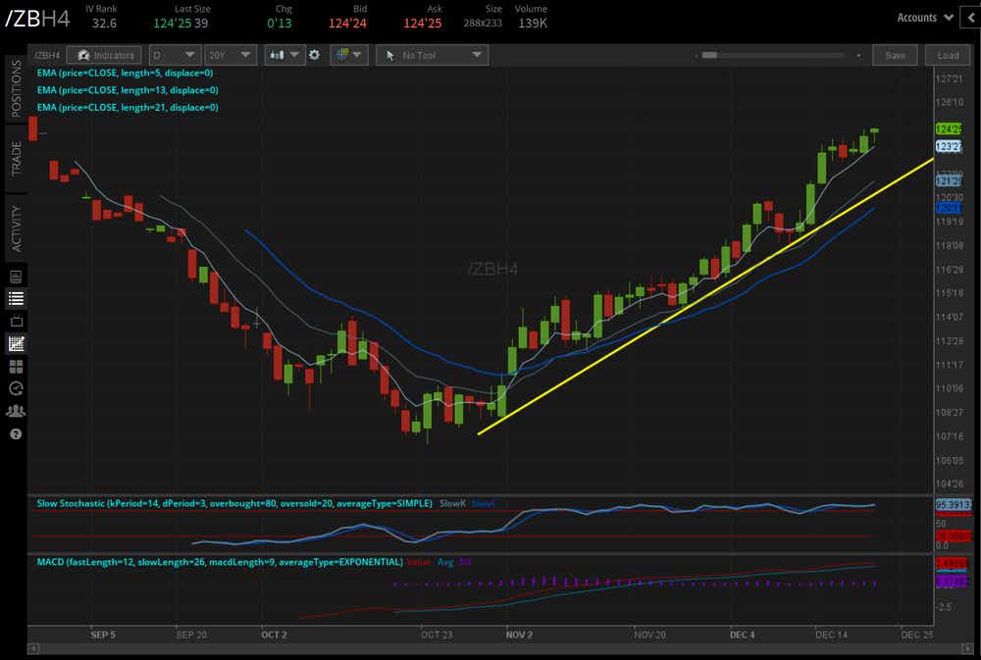Open the help question mark icon
Image resolution: width=981 pixels, height=660 pixels.
click(x=17, y=433)
